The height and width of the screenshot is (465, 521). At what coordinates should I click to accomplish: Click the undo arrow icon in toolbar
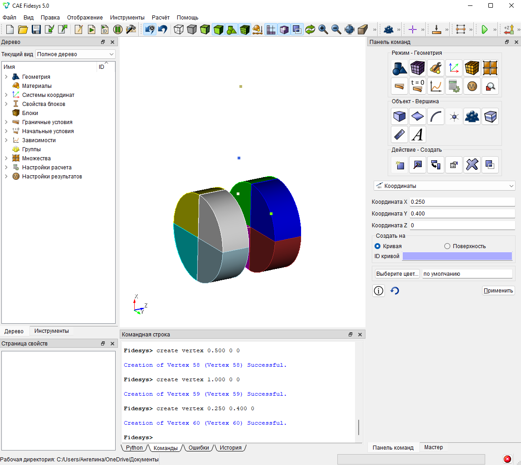[163, 29]
